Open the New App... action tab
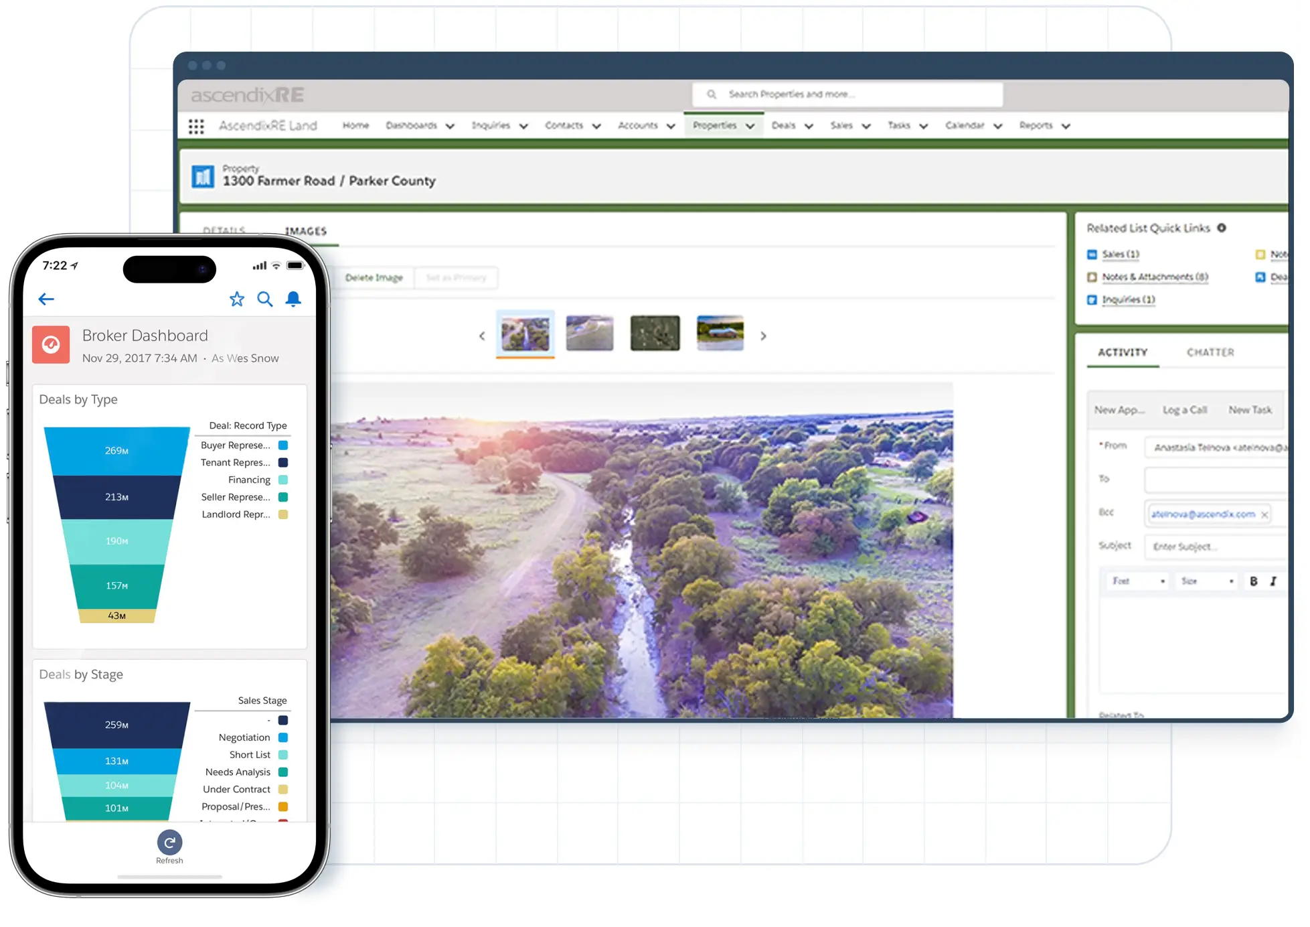This screenshot has height=927, width=1310. [1119, 410]
